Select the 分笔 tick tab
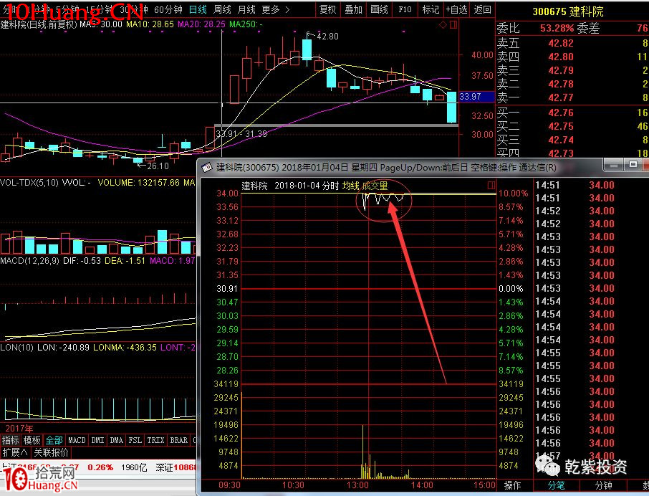The height and width of the screenshot is (496, 649). tap(556, 485)
